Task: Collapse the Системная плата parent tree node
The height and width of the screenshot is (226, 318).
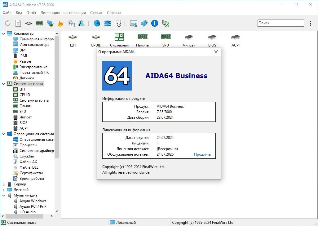Action: tap(3, 84)
